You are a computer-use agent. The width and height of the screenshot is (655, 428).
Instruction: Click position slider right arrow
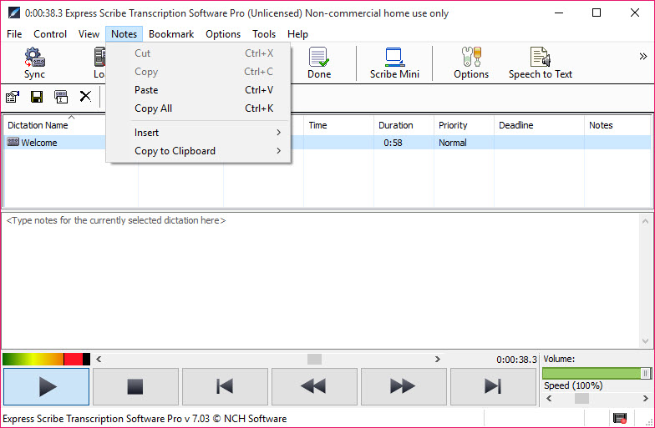[x=438, y=359]
